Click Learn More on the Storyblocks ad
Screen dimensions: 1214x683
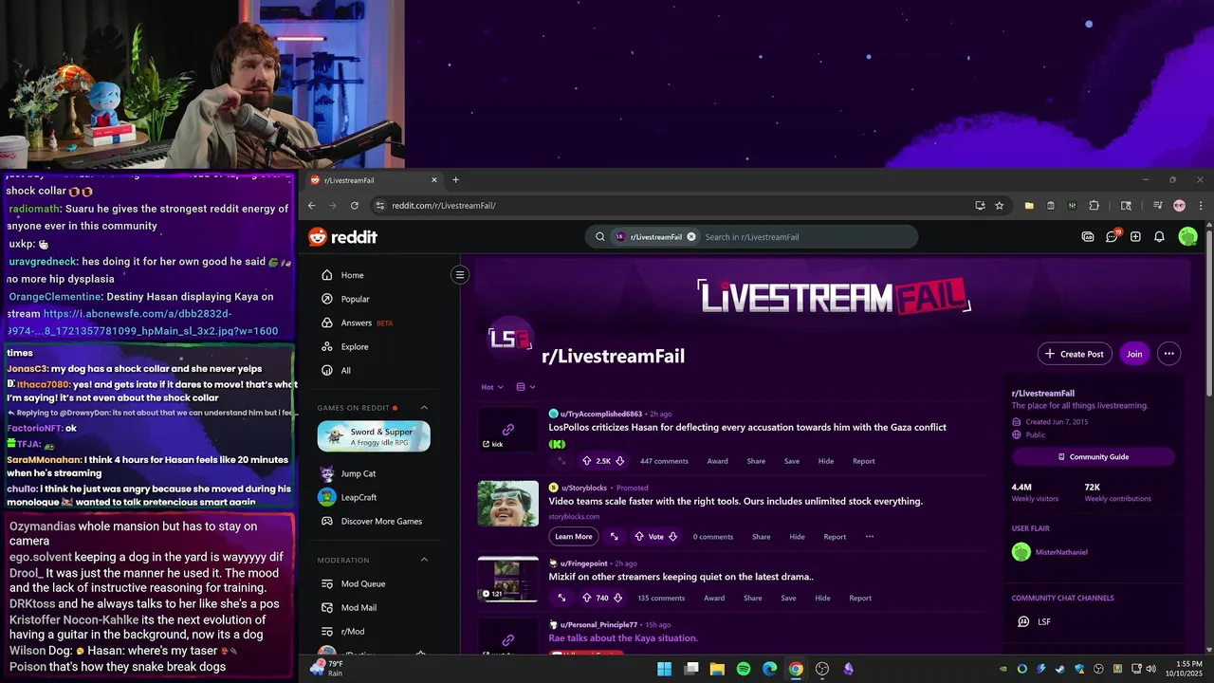573,537
